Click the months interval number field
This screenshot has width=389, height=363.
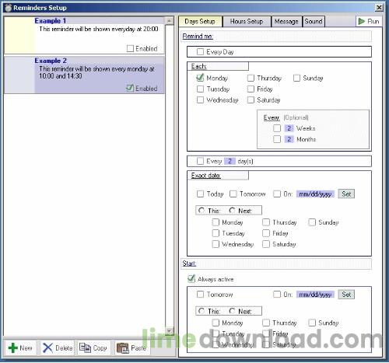[x=289, y=139]
